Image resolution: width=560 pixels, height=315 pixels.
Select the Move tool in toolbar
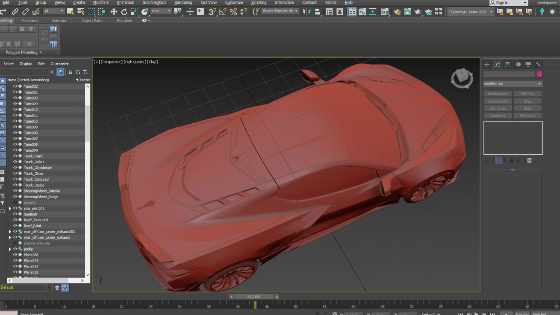click(x=114, y=12)
